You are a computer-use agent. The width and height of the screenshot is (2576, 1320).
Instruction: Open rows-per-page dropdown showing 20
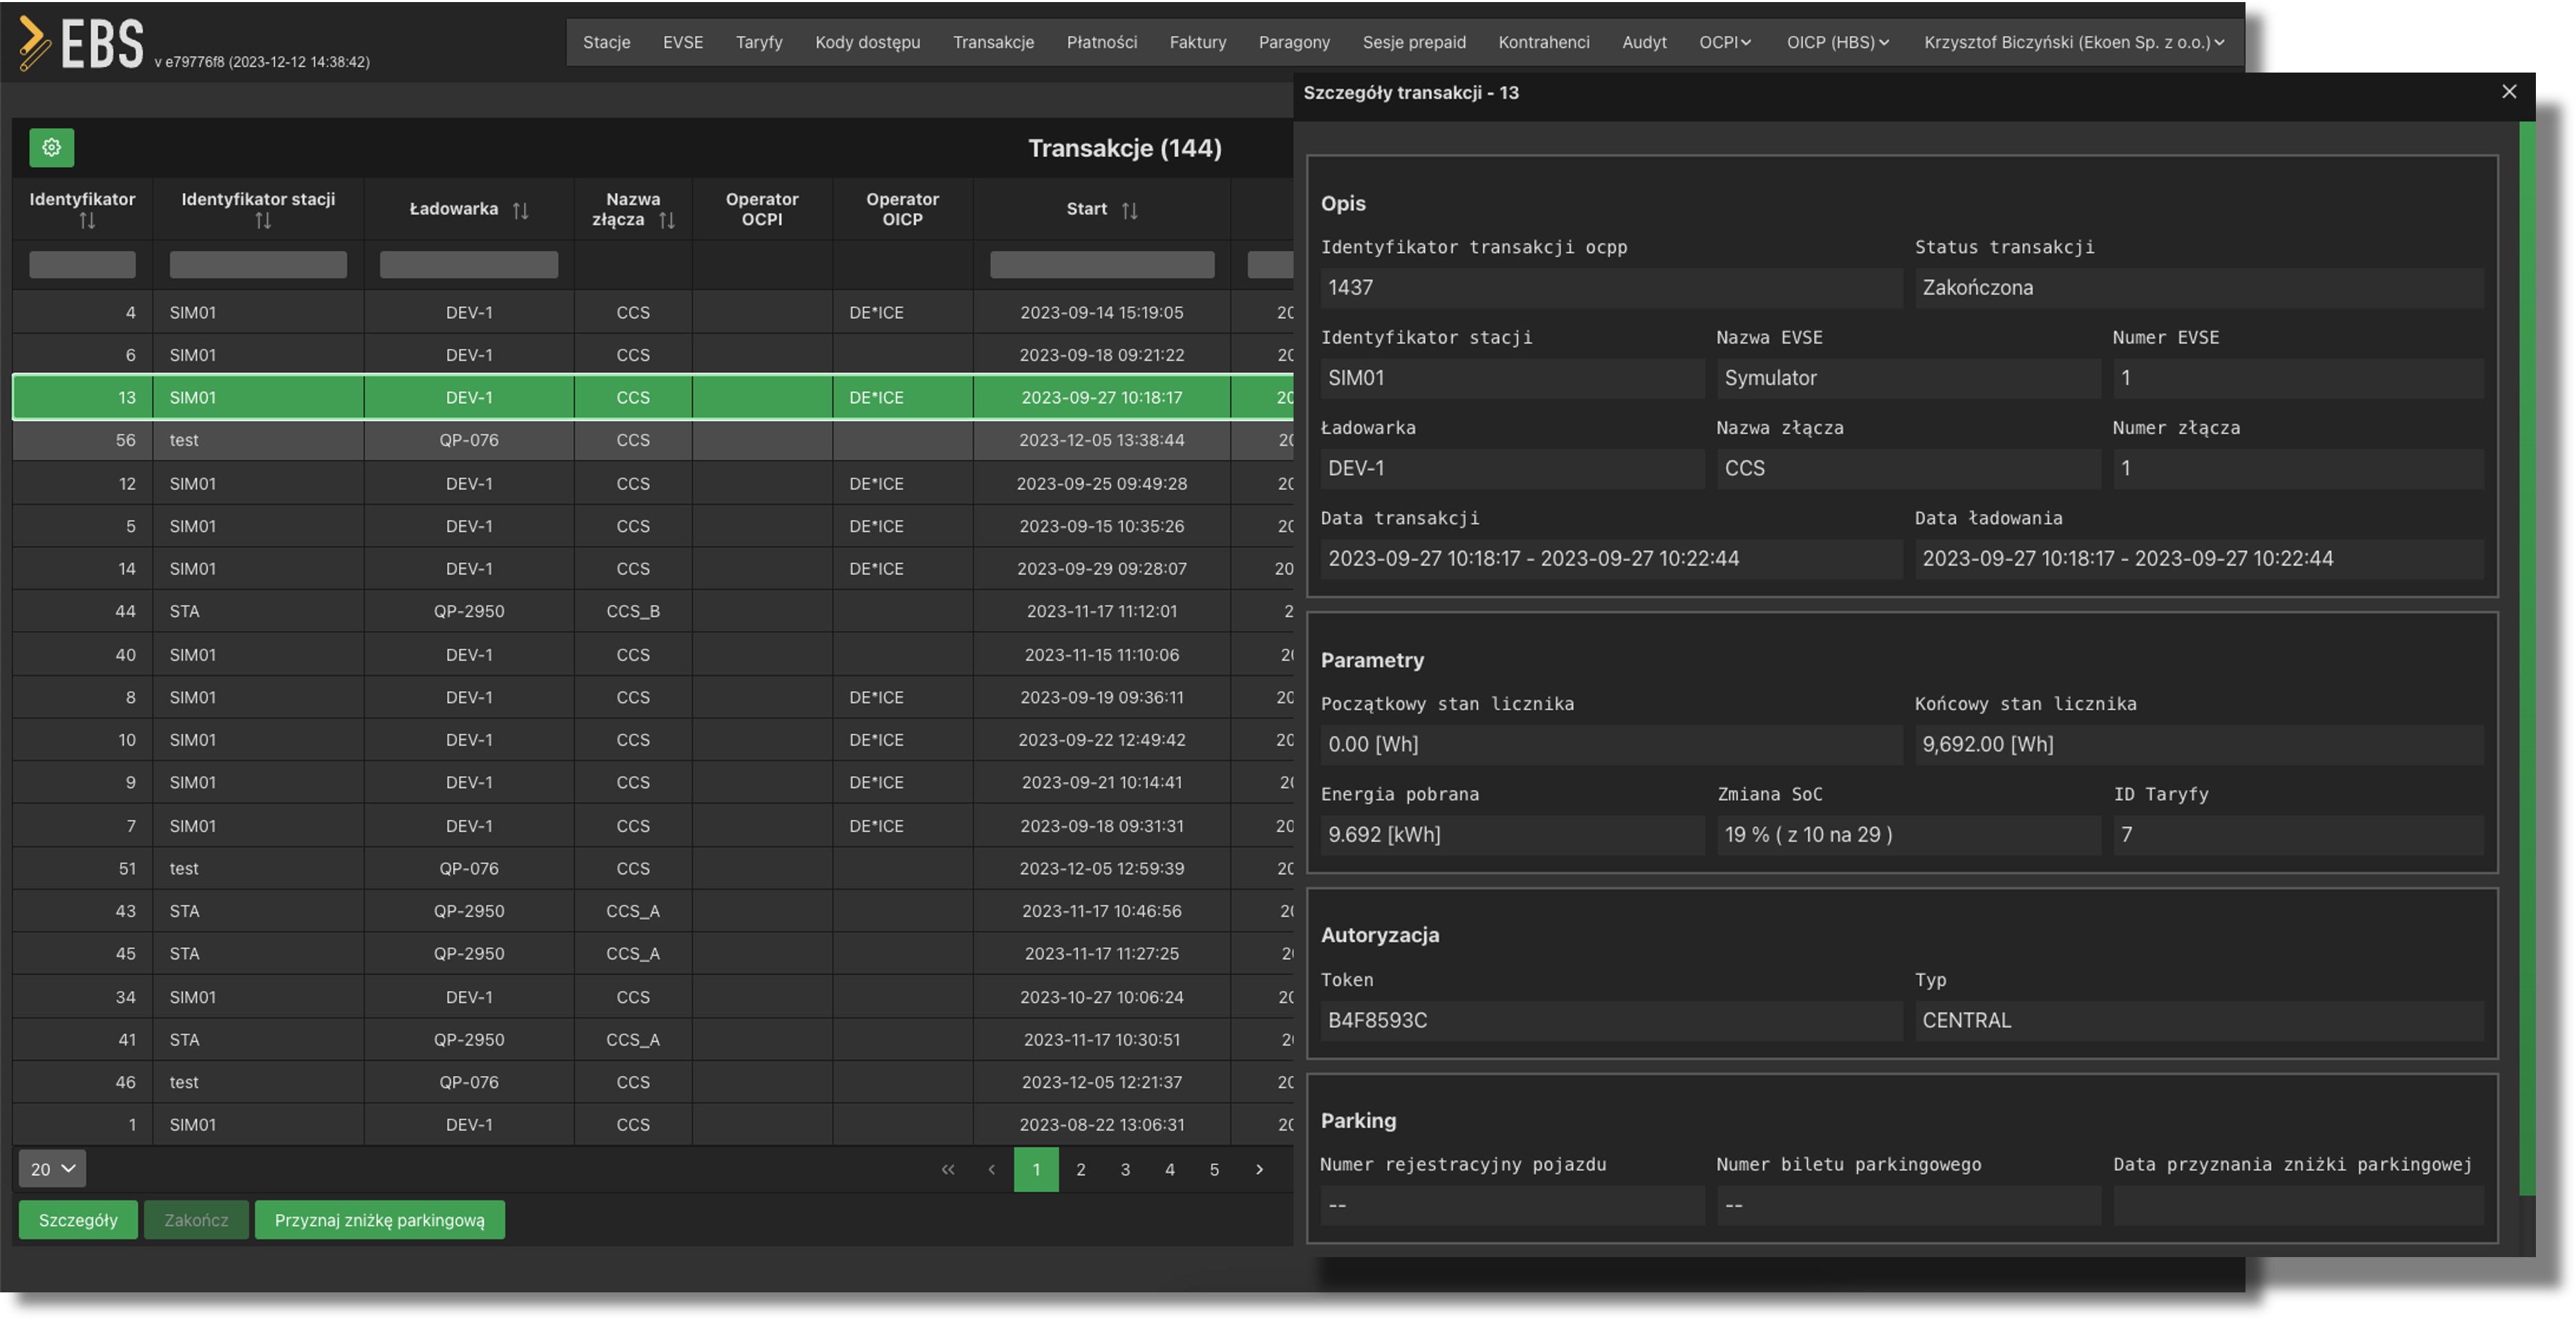[52, 1169]
